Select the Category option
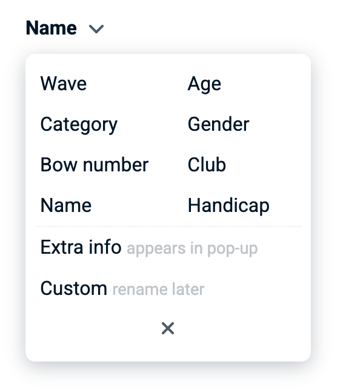Screen dimensions: 343x390 (x=79, y=125)
